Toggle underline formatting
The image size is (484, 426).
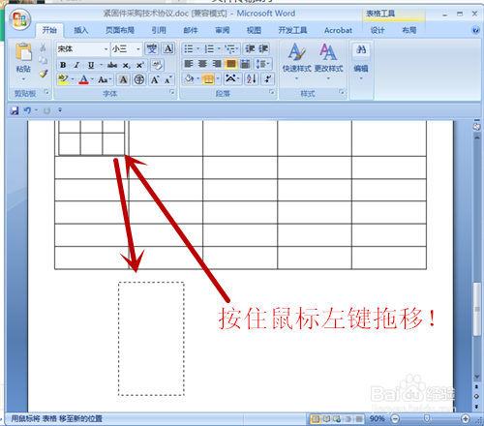91,65
